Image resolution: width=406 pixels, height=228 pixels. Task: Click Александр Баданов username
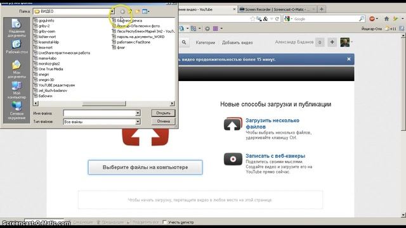coord(294,42)
